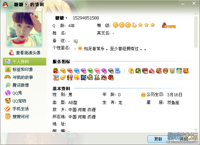Click the QQ membership penguin badge icon
The width and height of the screenshot is (200, 145).
(56, 71)
